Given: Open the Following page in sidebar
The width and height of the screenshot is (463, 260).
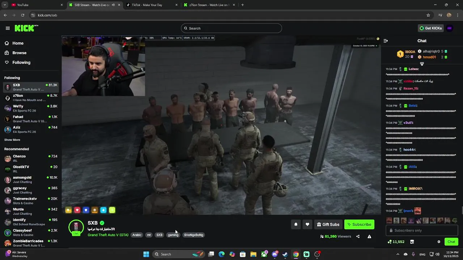Looking at the screenshot, I should point(21,62).
